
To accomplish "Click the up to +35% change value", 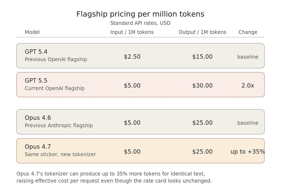I will (248, 152).
